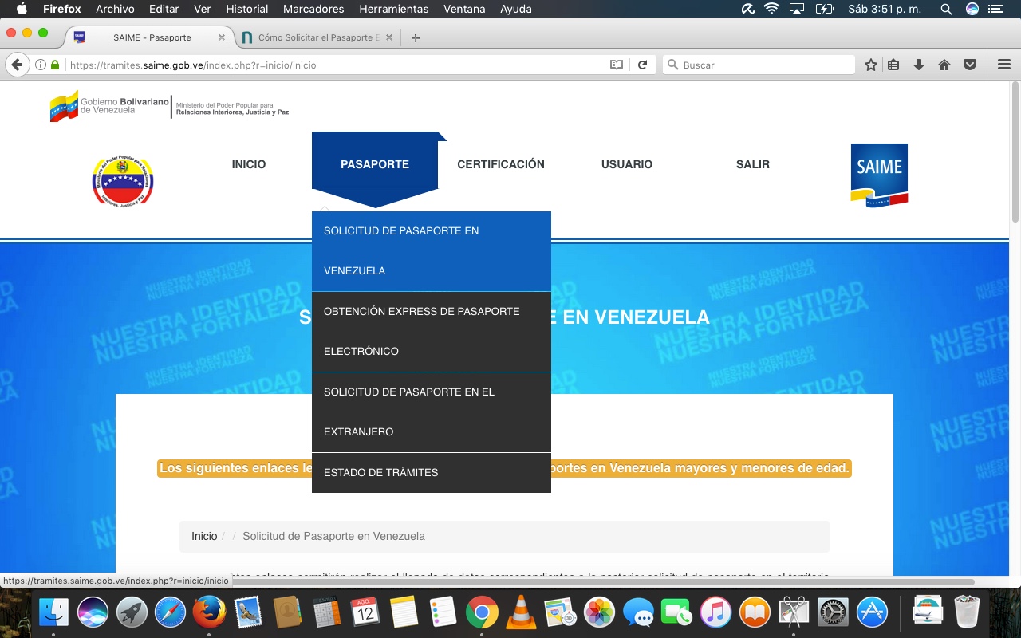Open Calendar in the Dock
The width and height of the screenshot is (1021, 638).
click(365, 612)
